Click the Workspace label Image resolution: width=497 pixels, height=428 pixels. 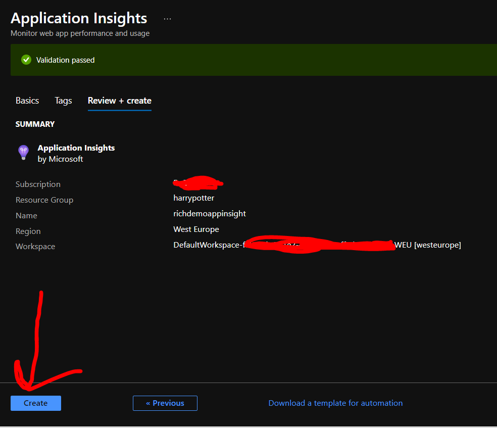point(35,246)
